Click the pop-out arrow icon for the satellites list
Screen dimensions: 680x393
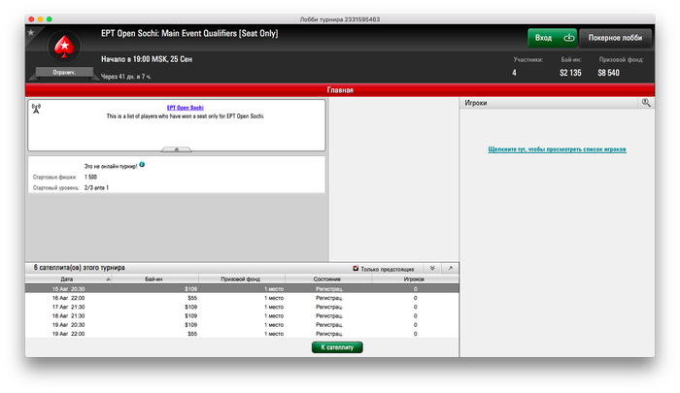pyautogui.click(x=450, y=268)
